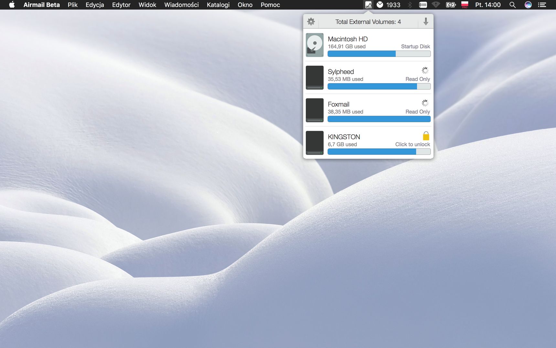The height and width of the screenshot is (348, 556).
Task: Open Spotlight search magnifier
Action: click(x=512, y=5)
